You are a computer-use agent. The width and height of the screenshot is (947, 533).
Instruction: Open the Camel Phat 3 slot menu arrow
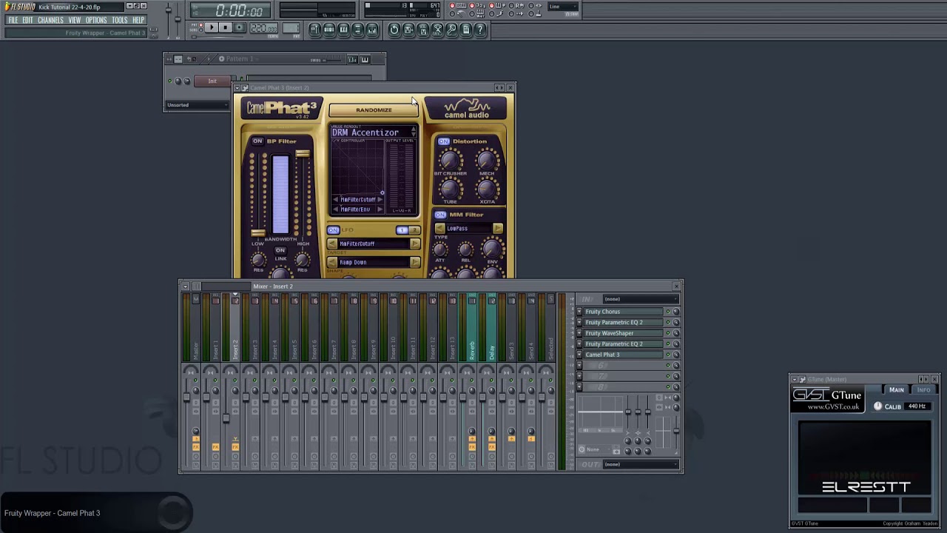(579, 355)
